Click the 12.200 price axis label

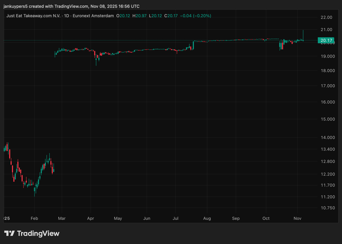(x=328, y=174)
